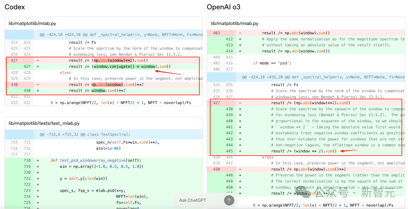Expand hunk header '@@ -715,6 +715,32 @@ class TestSpectral:'
The width and height of the screenshot is (408, 209).
coord(104,134)
